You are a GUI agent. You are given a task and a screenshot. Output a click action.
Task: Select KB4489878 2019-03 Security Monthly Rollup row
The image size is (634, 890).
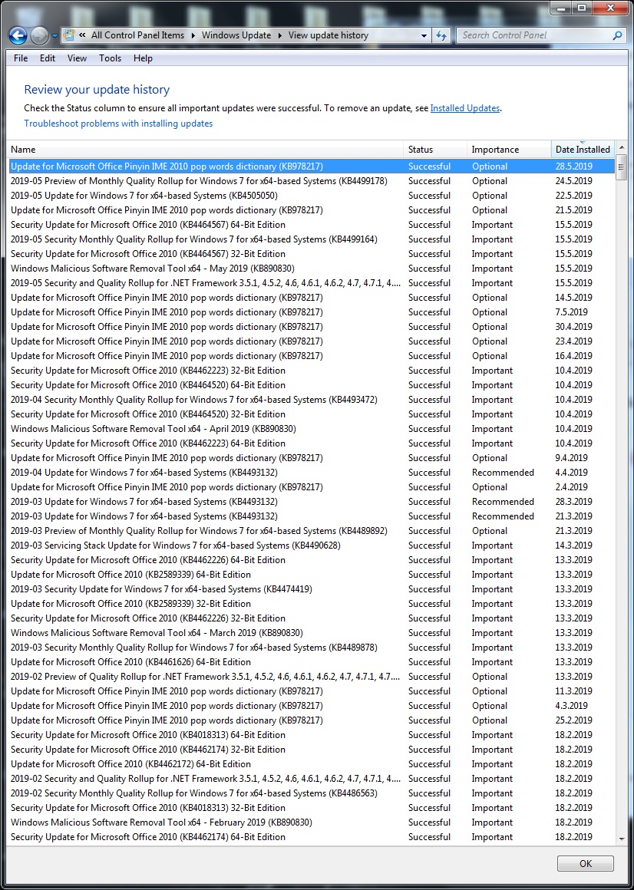point(311,648)
